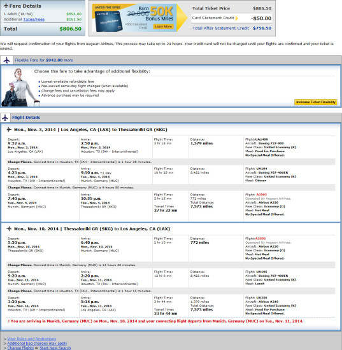
Task: Open View Rules and Restrictions link
Action: coord(32,339)
